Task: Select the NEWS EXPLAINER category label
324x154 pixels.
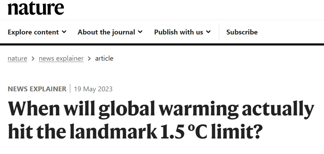Action: coord(37,89)
